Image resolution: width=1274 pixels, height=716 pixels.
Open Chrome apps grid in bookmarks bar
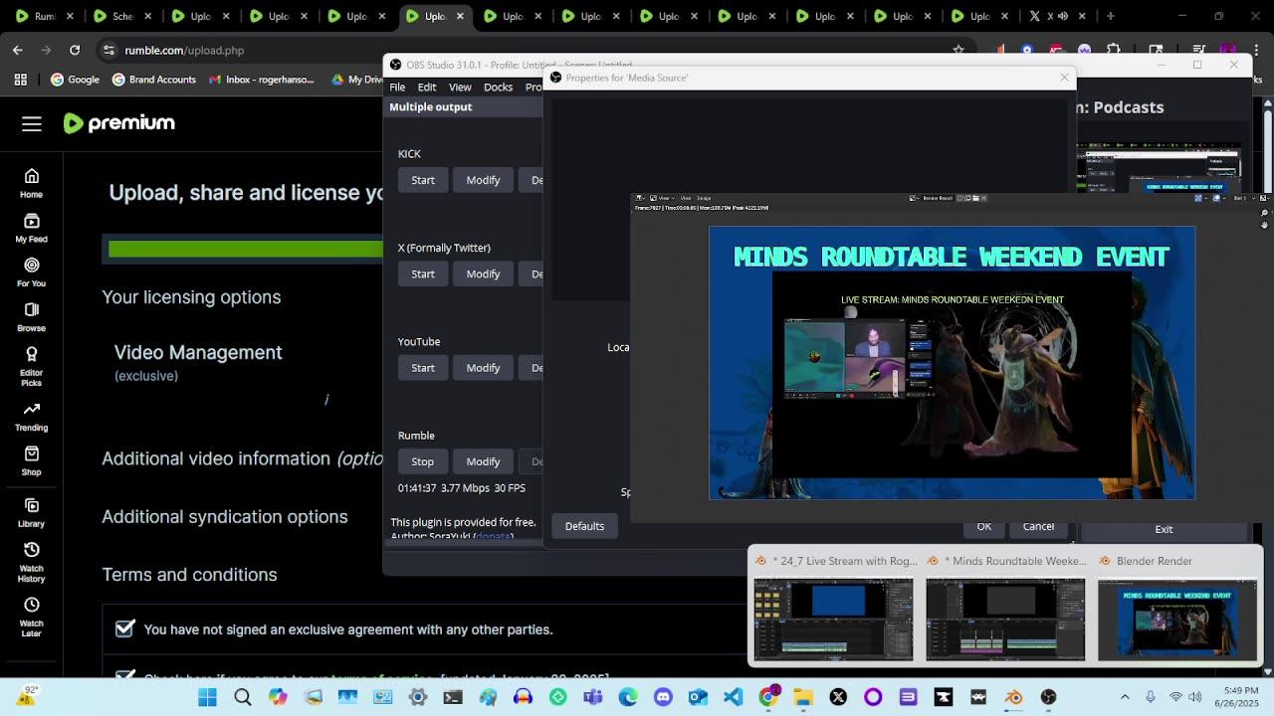point(20,80)
